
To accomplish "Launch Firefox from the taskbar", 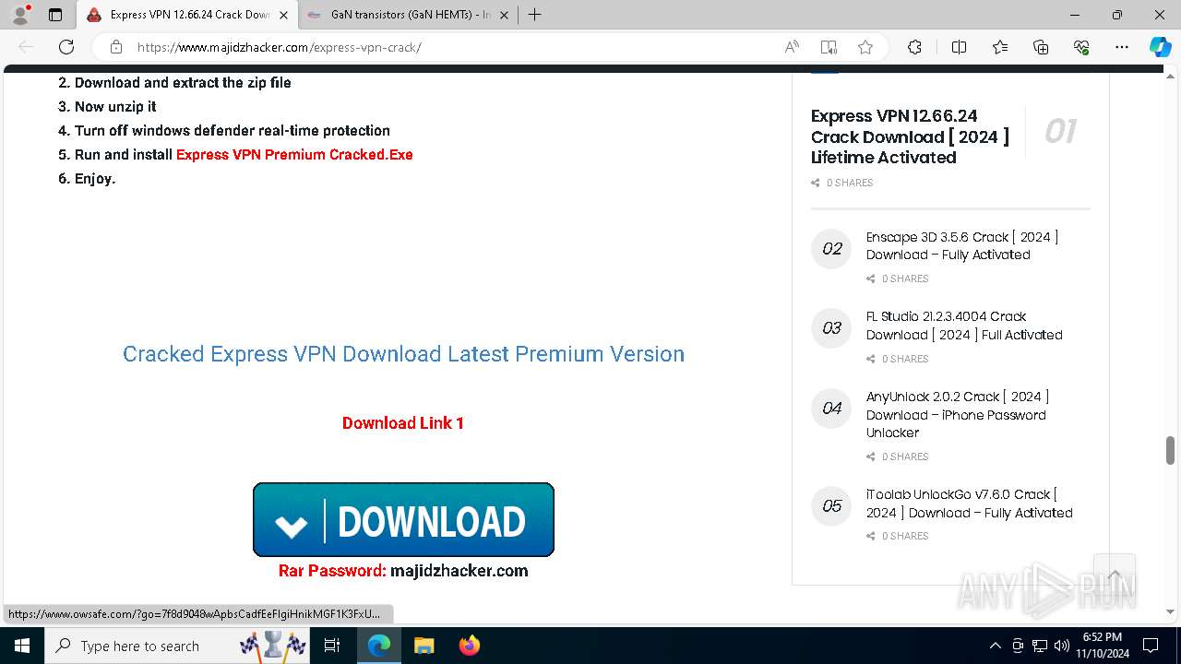I will pos(469,646).
